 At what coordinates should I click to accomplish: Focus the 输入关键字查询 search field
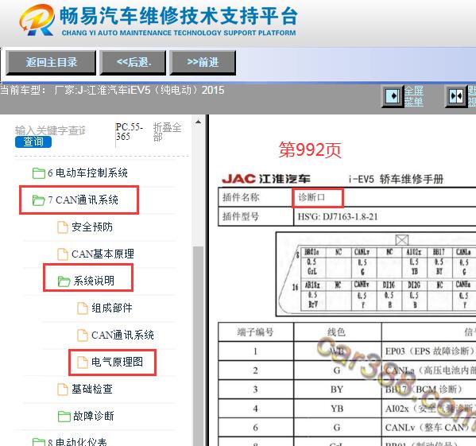coord(50,130)
